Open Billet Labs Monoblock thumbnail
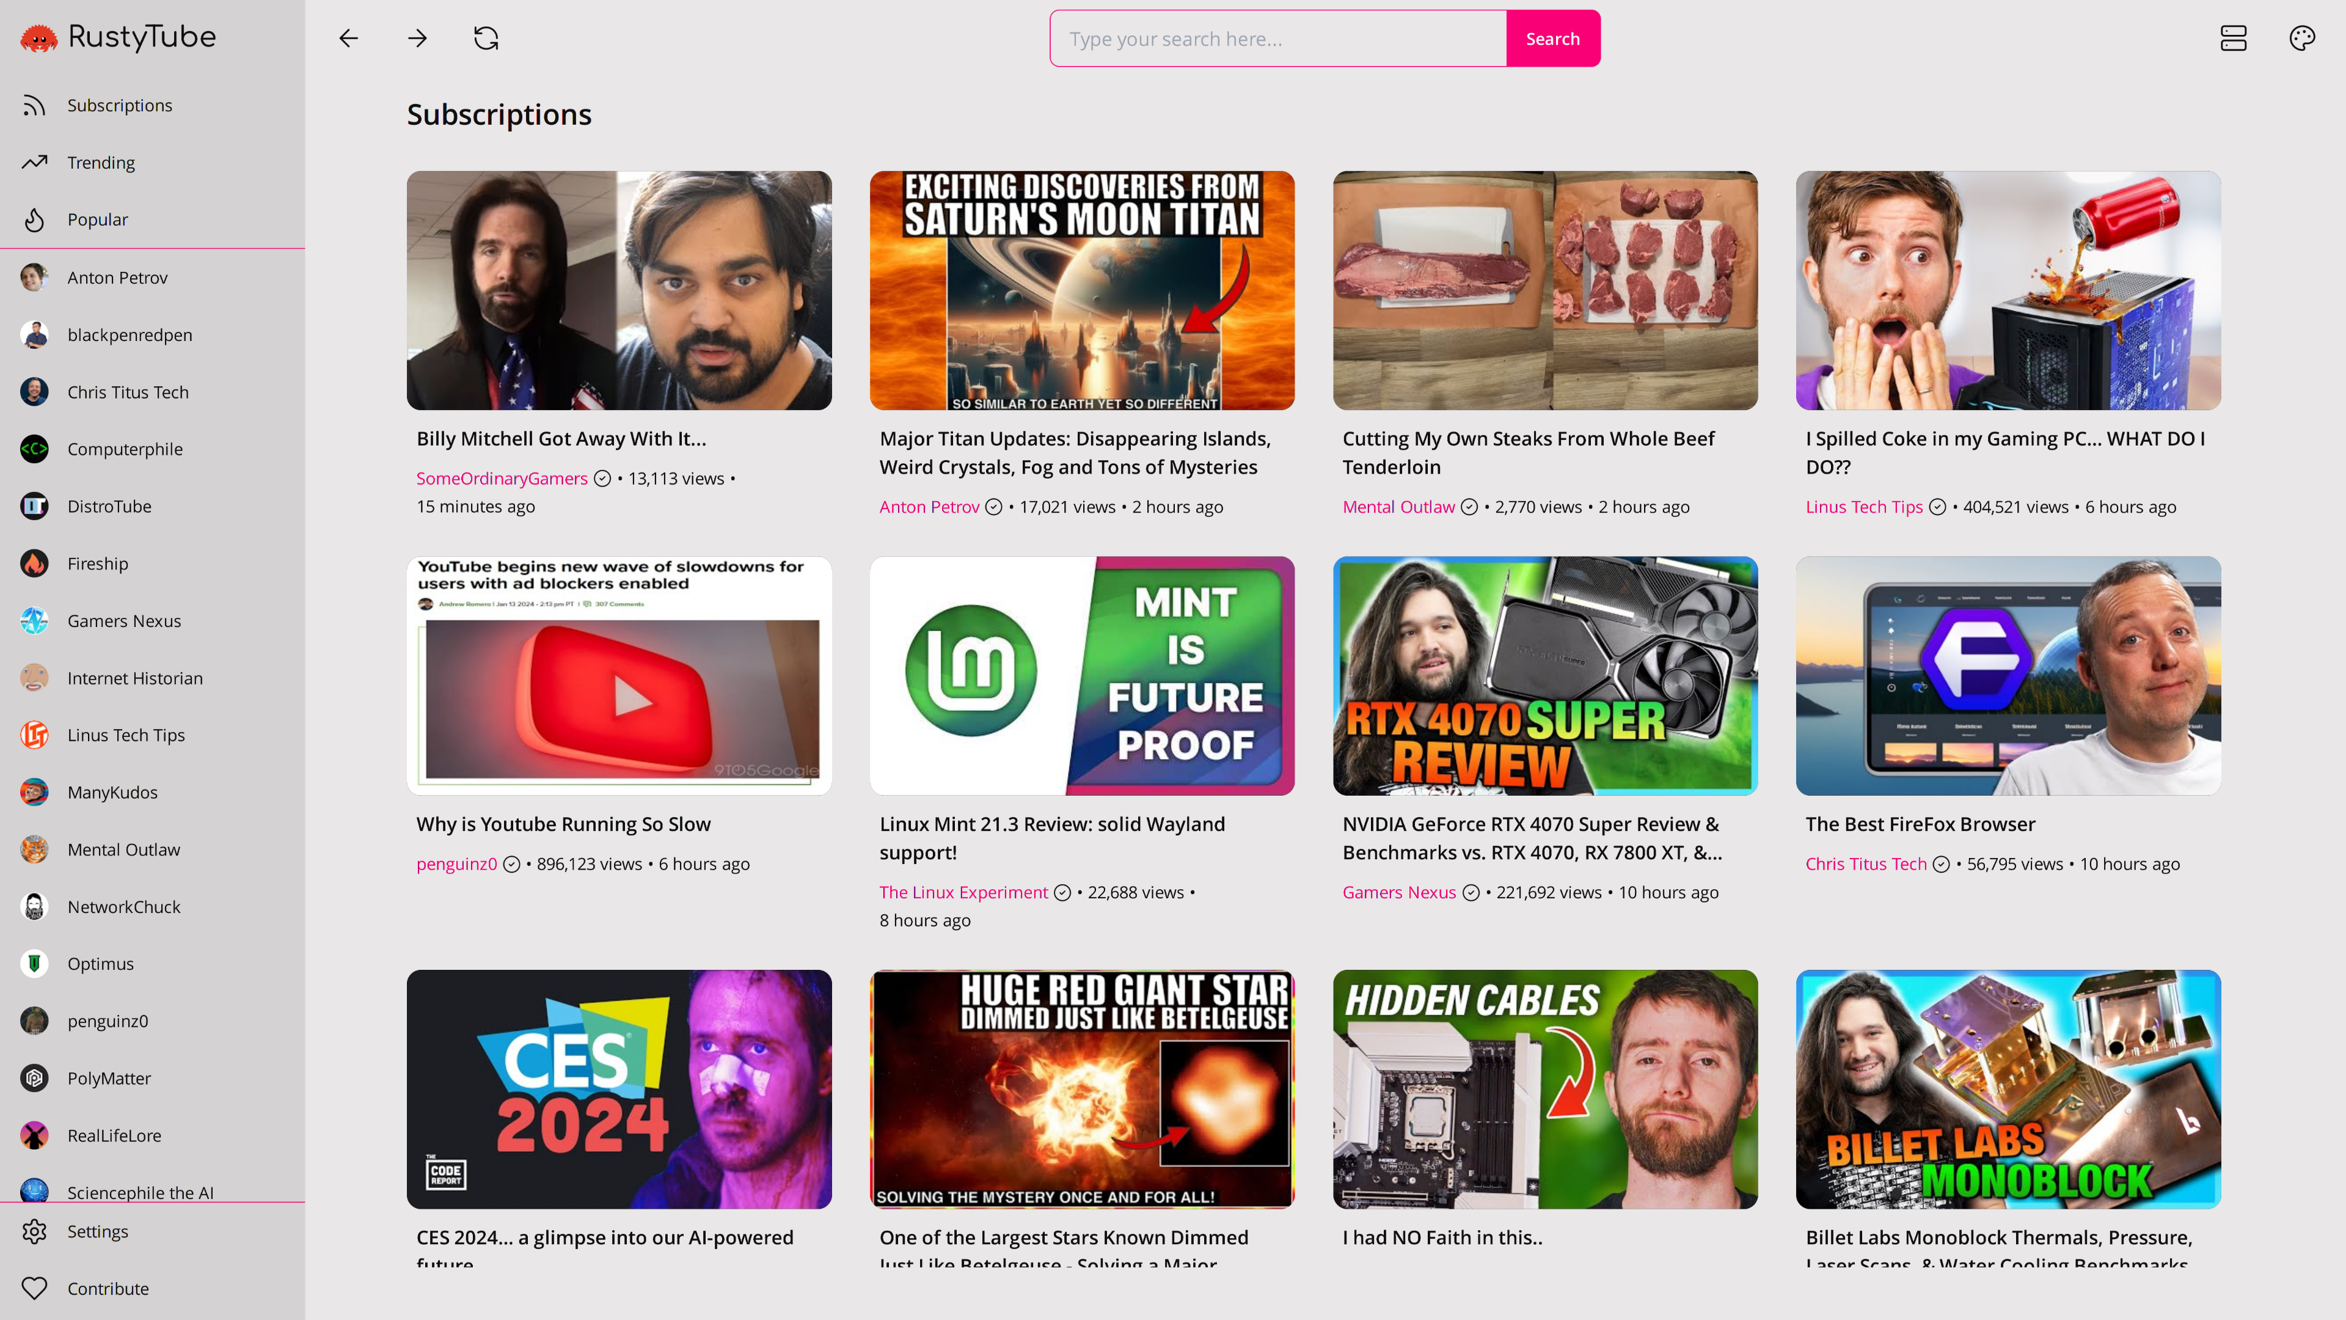Screen dimensions: 2346x1320 (2008, 1088)
